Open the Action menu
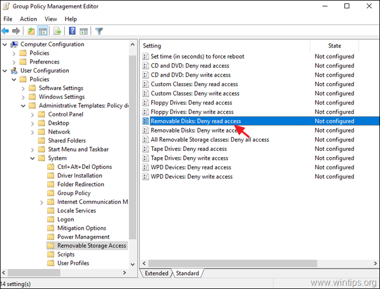Viewport: 380px width, 289px height. 29,19
